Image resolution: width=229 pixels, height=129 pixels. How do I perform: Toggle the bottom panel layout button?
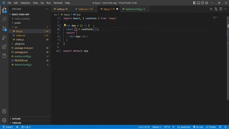199,3
